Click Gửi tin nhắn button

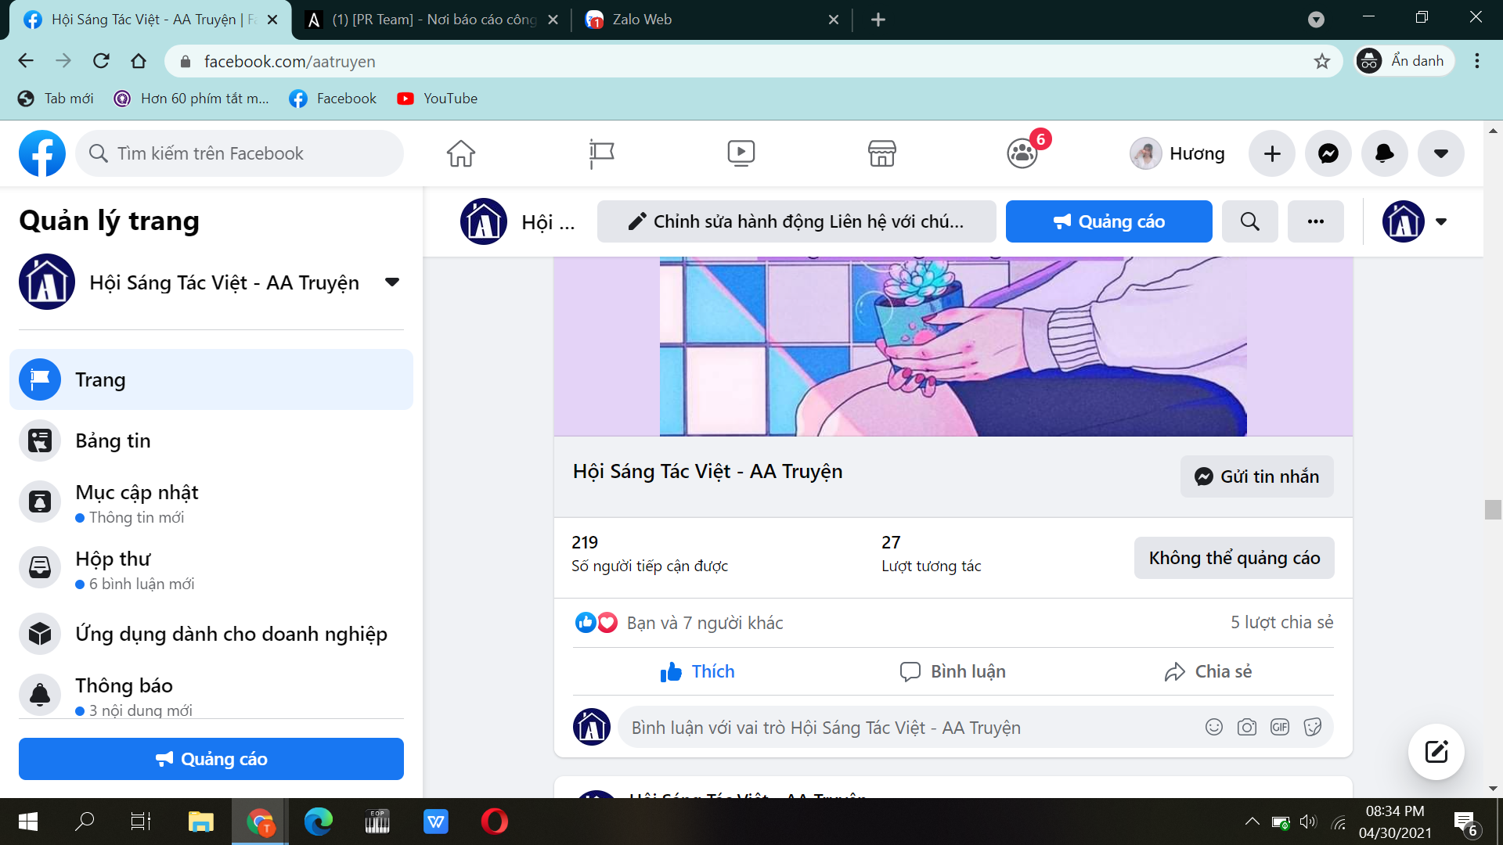(x=1256, y=476)
